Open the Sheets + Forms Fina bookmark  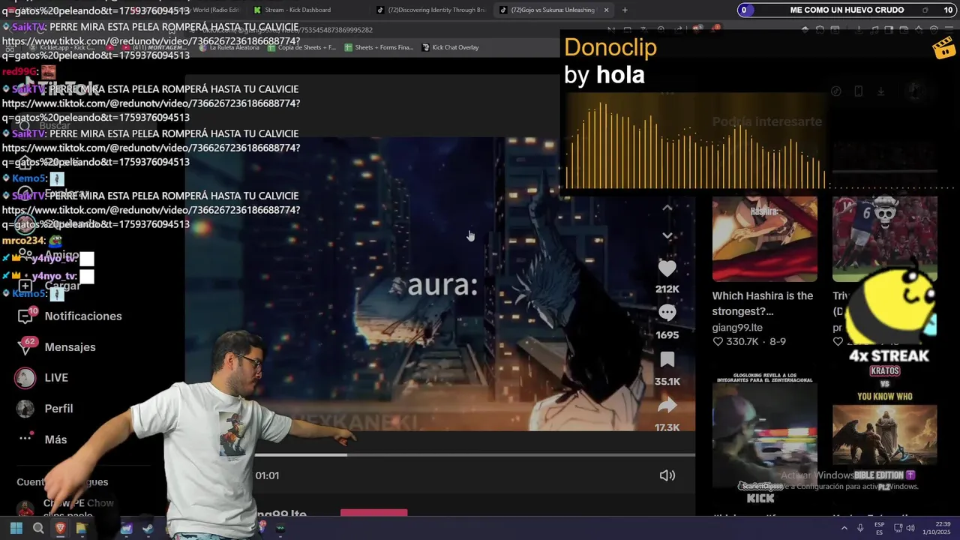(x=379, y=47)
